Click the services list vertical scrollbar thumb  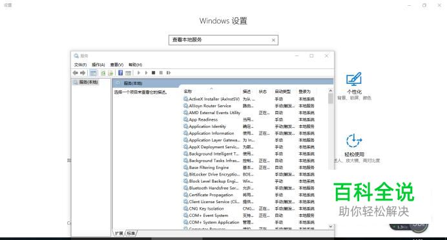pyautogui.click(x=330, y=99)
